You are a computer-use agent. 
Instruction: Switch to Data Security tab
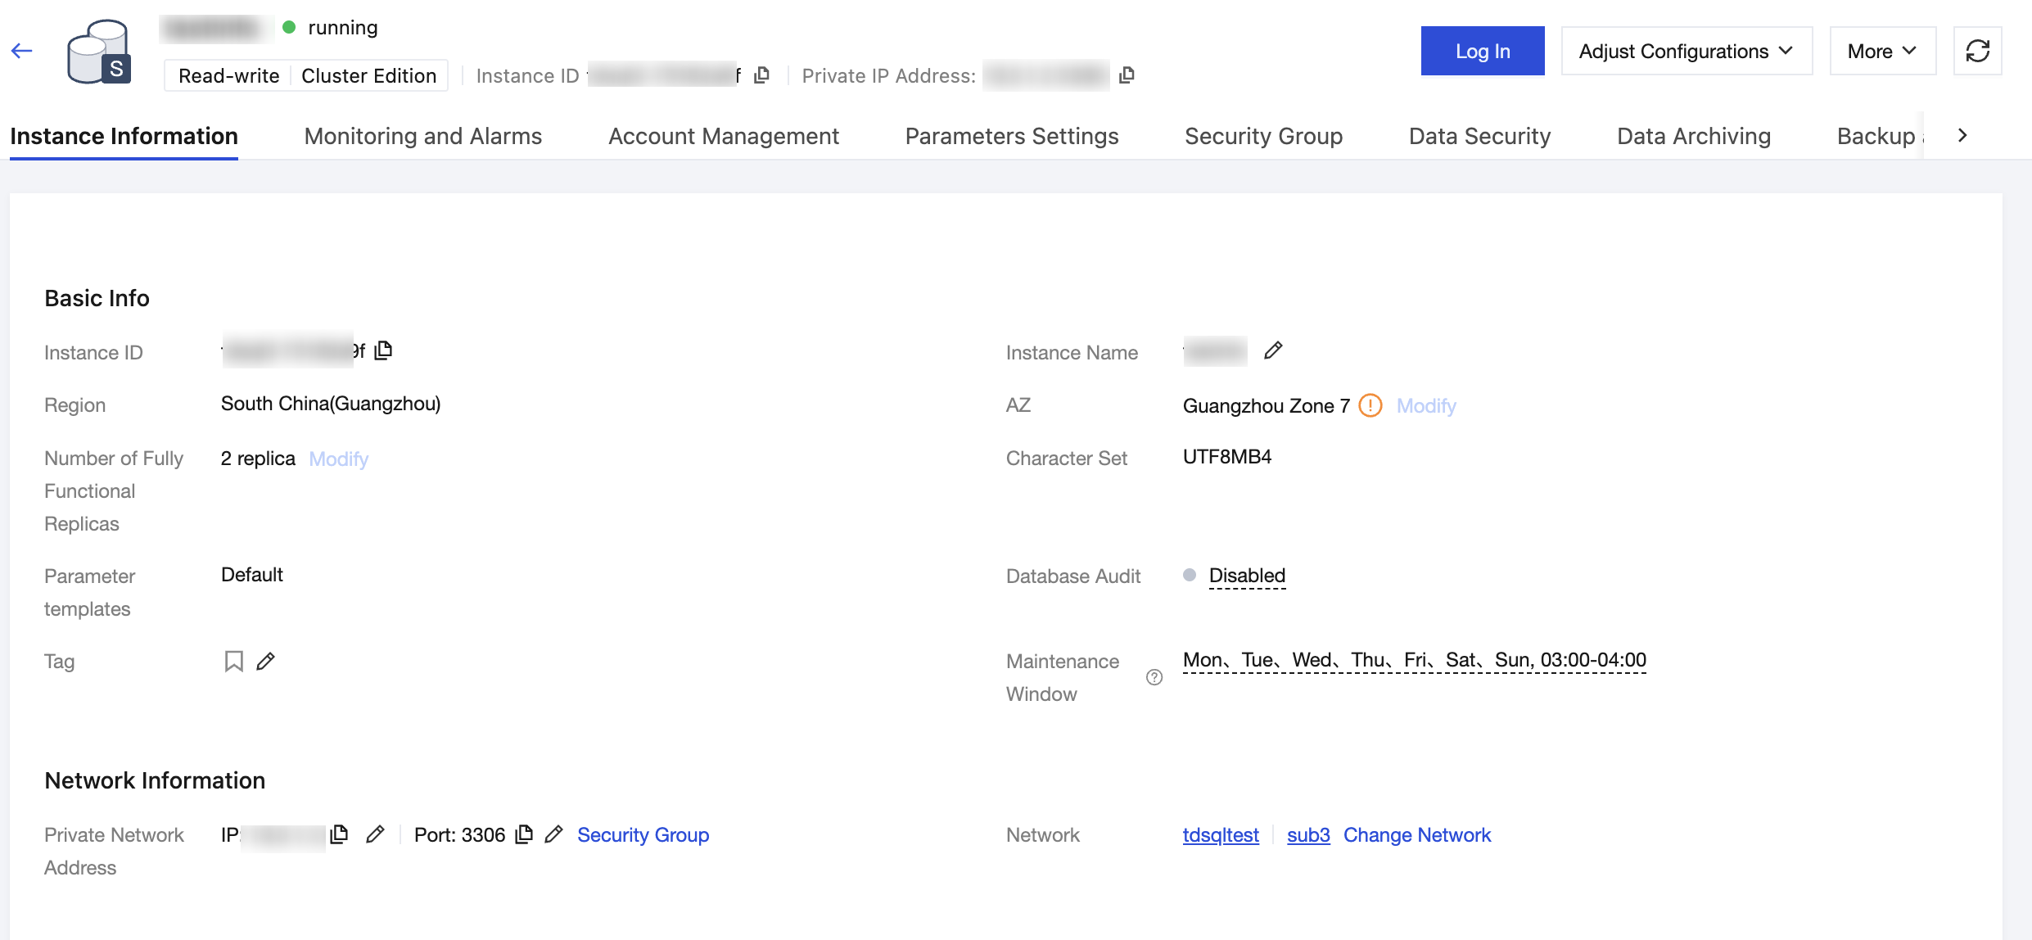click(x=1479, y=136)
